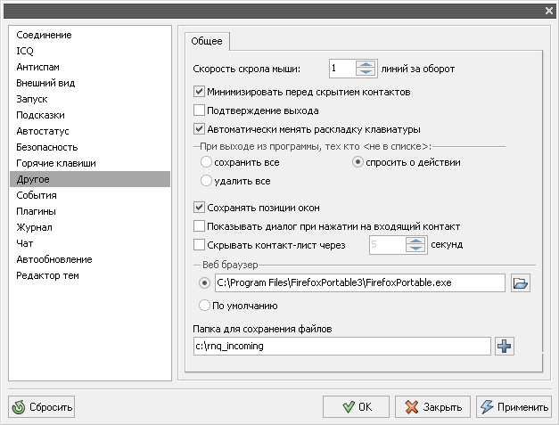Decrease hide contact-list seconds spinner
Screen dimensions: 559x425
[415, 249]
